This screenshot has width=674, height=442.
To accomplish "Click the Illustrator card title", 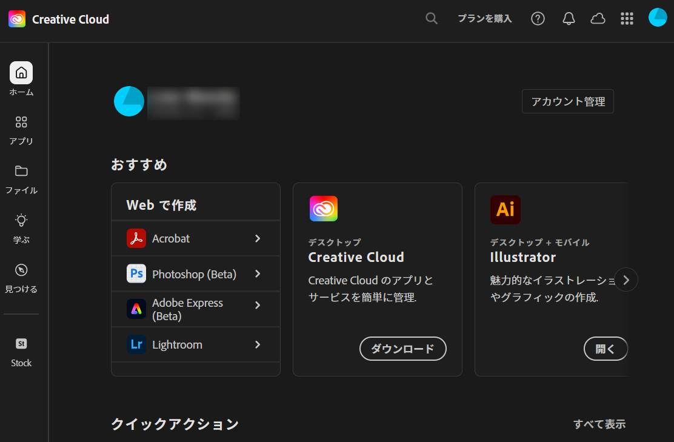I will 522,257.
